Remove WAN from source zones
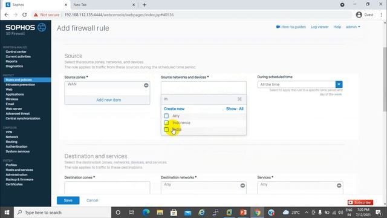 pyautogui.click(x=146, y=85)
